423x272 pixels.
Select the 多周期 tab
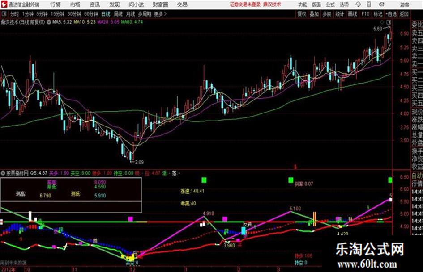click(x=145, y=14)
